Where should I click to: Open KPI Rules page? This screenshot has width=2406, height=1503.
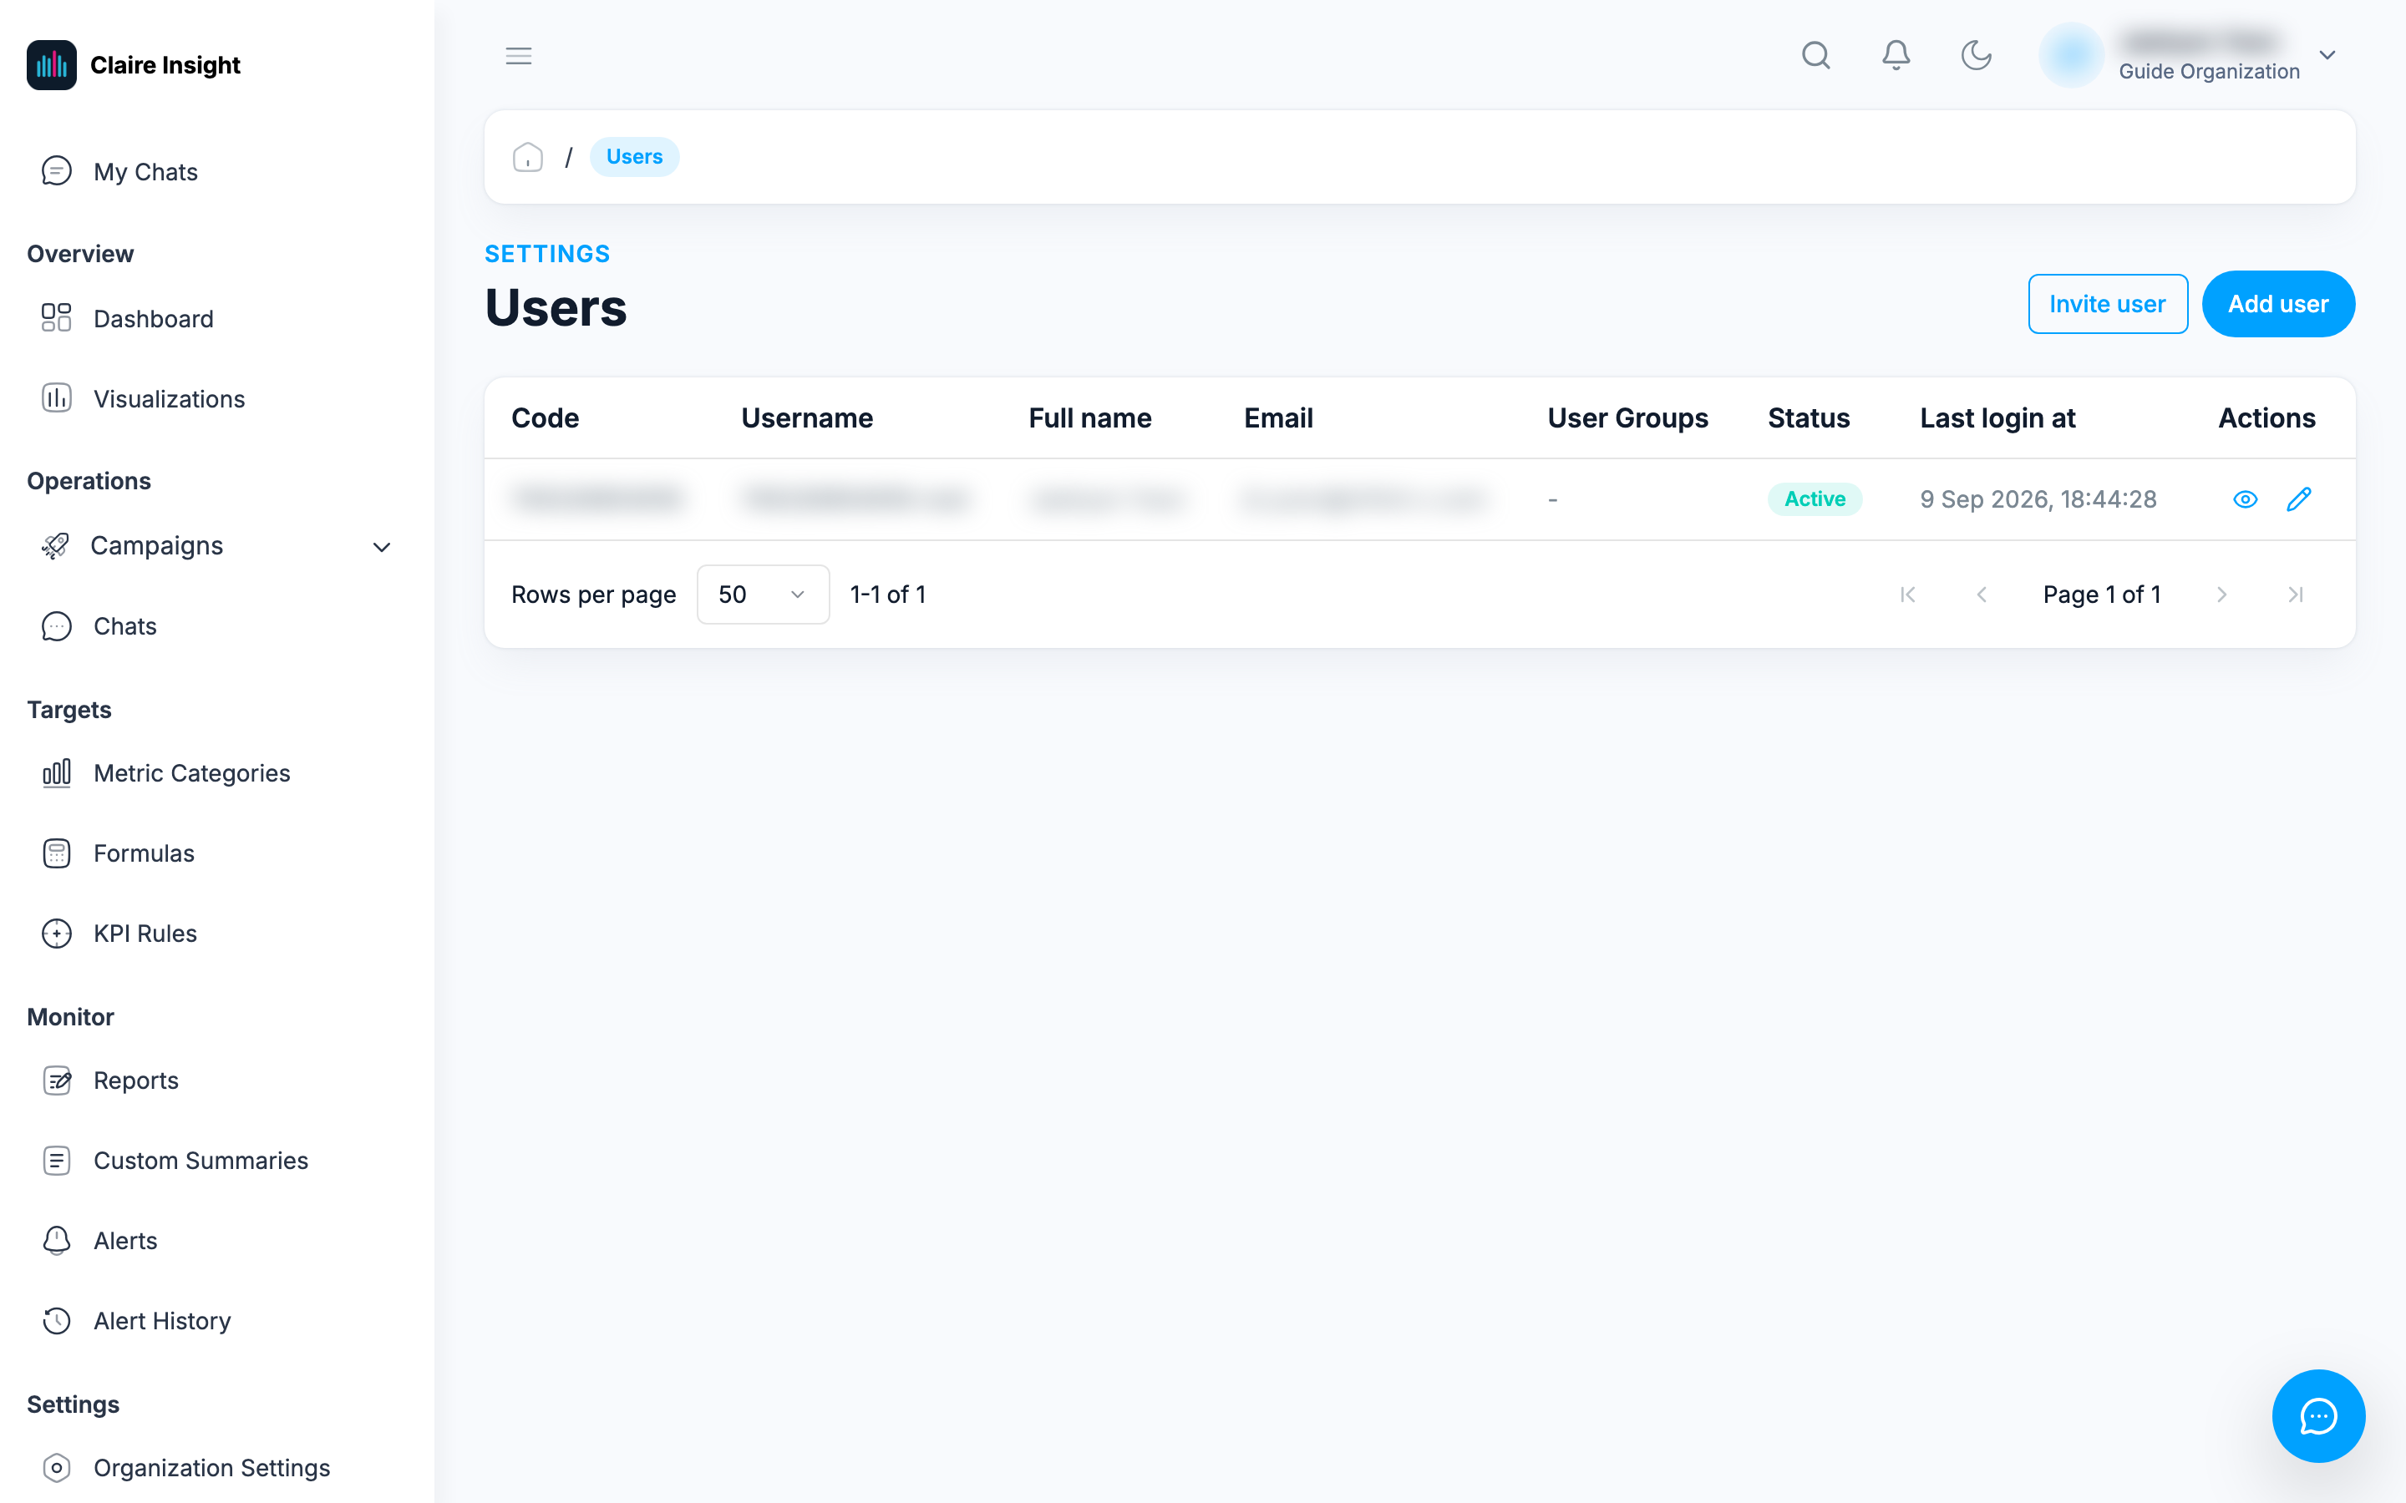tap(145, 934)
